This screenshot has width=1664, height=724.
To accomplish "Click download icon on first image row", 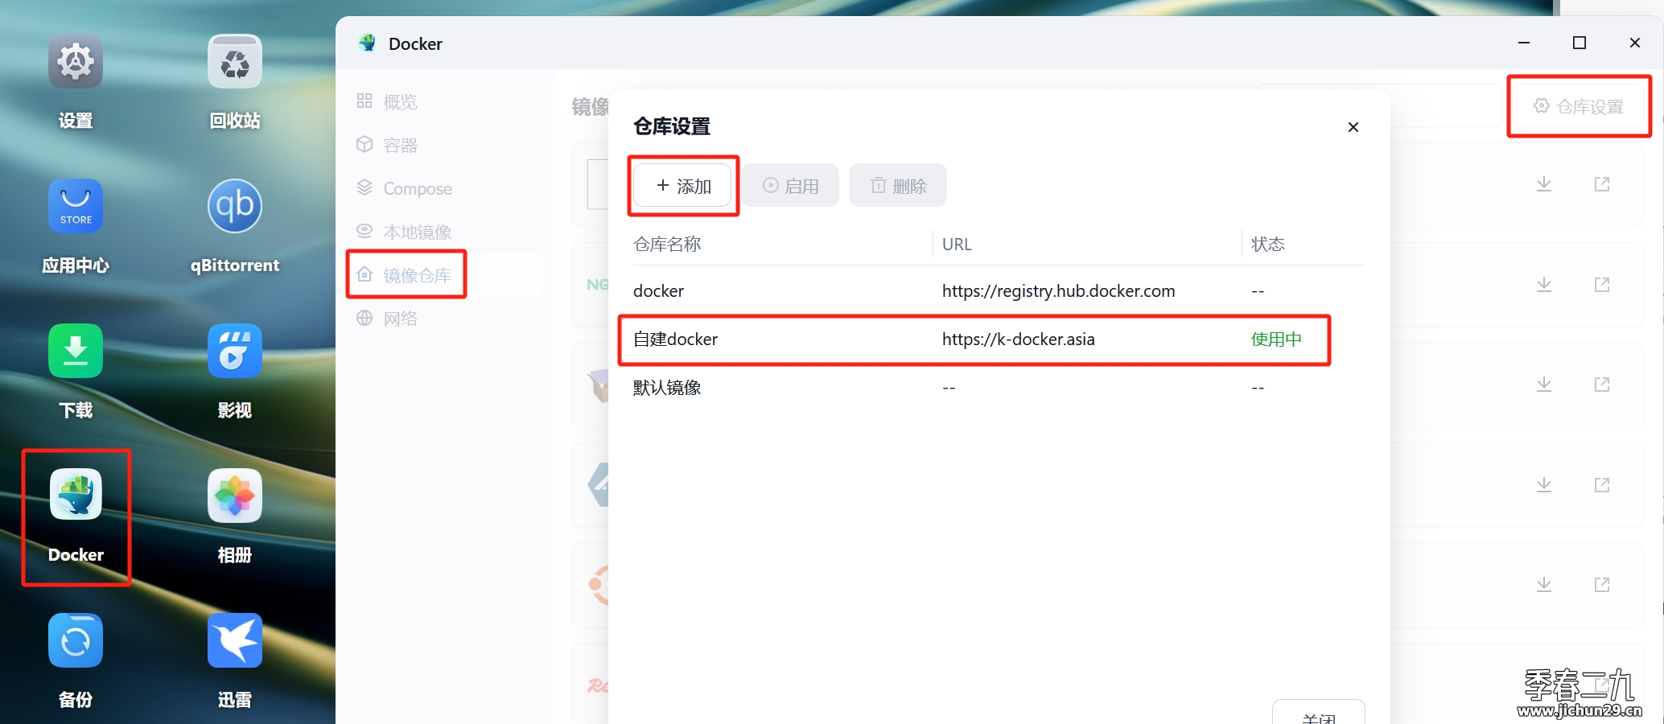I will 1544,184.
